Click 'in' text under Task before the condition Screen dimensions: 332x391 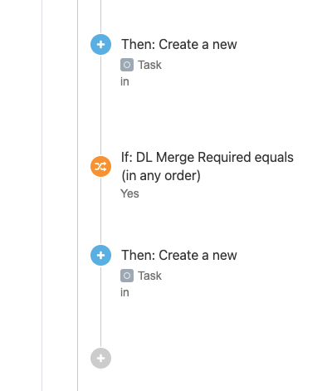click(124, 81)
